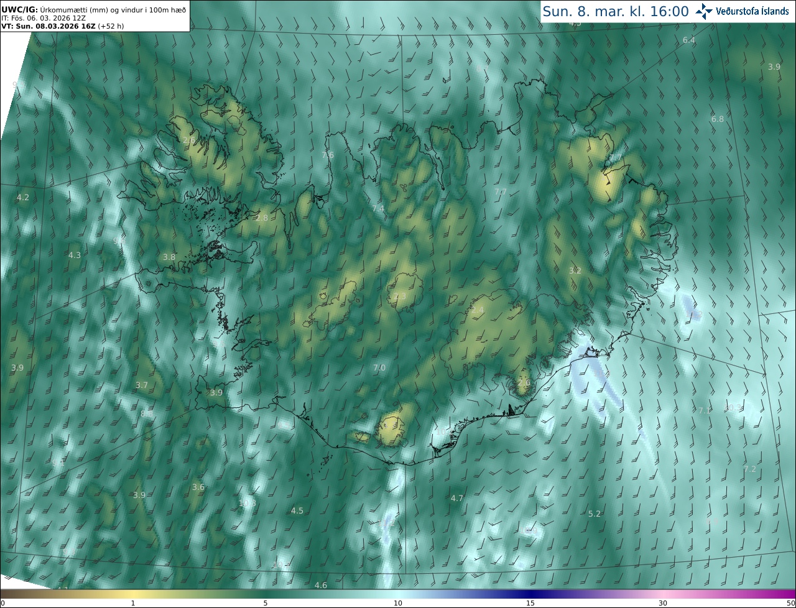Viewport: 796px width, 608px height.
Task: Click the "UWC/IG: Úrkomumætti (mm)" title line
Action: point(94,10)
